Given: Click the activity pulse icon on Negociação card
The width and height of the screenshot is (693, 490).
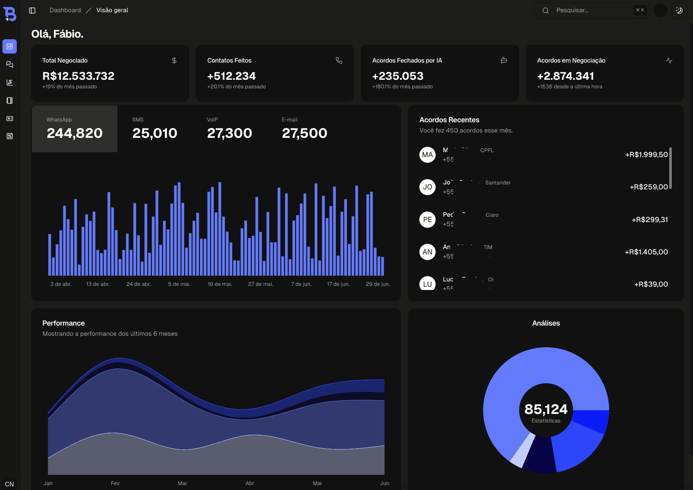Looking at the screenshot, I should [669, 61].
